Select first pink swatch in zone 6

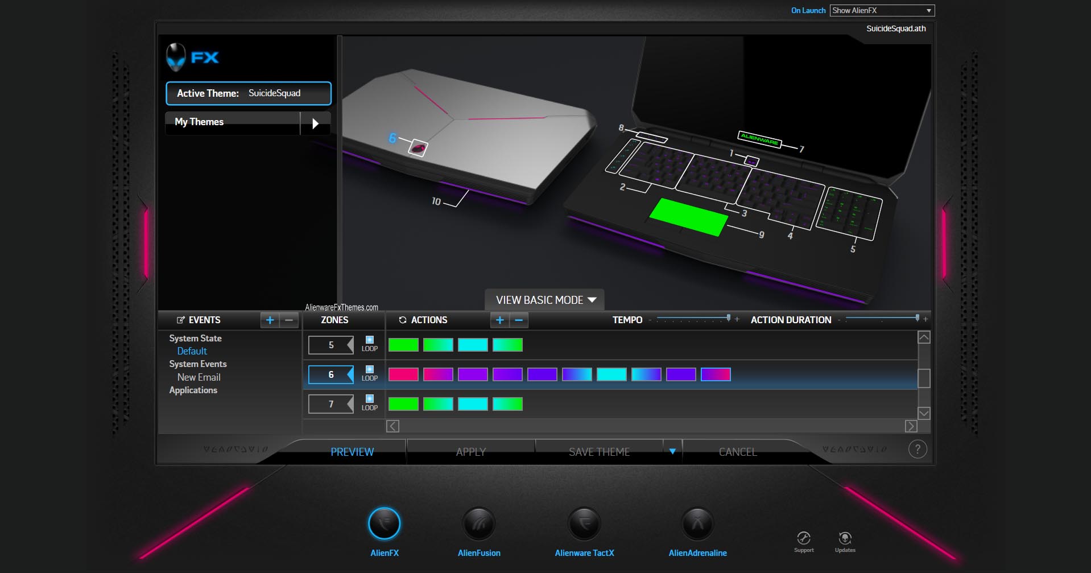(x=403, y=374)
